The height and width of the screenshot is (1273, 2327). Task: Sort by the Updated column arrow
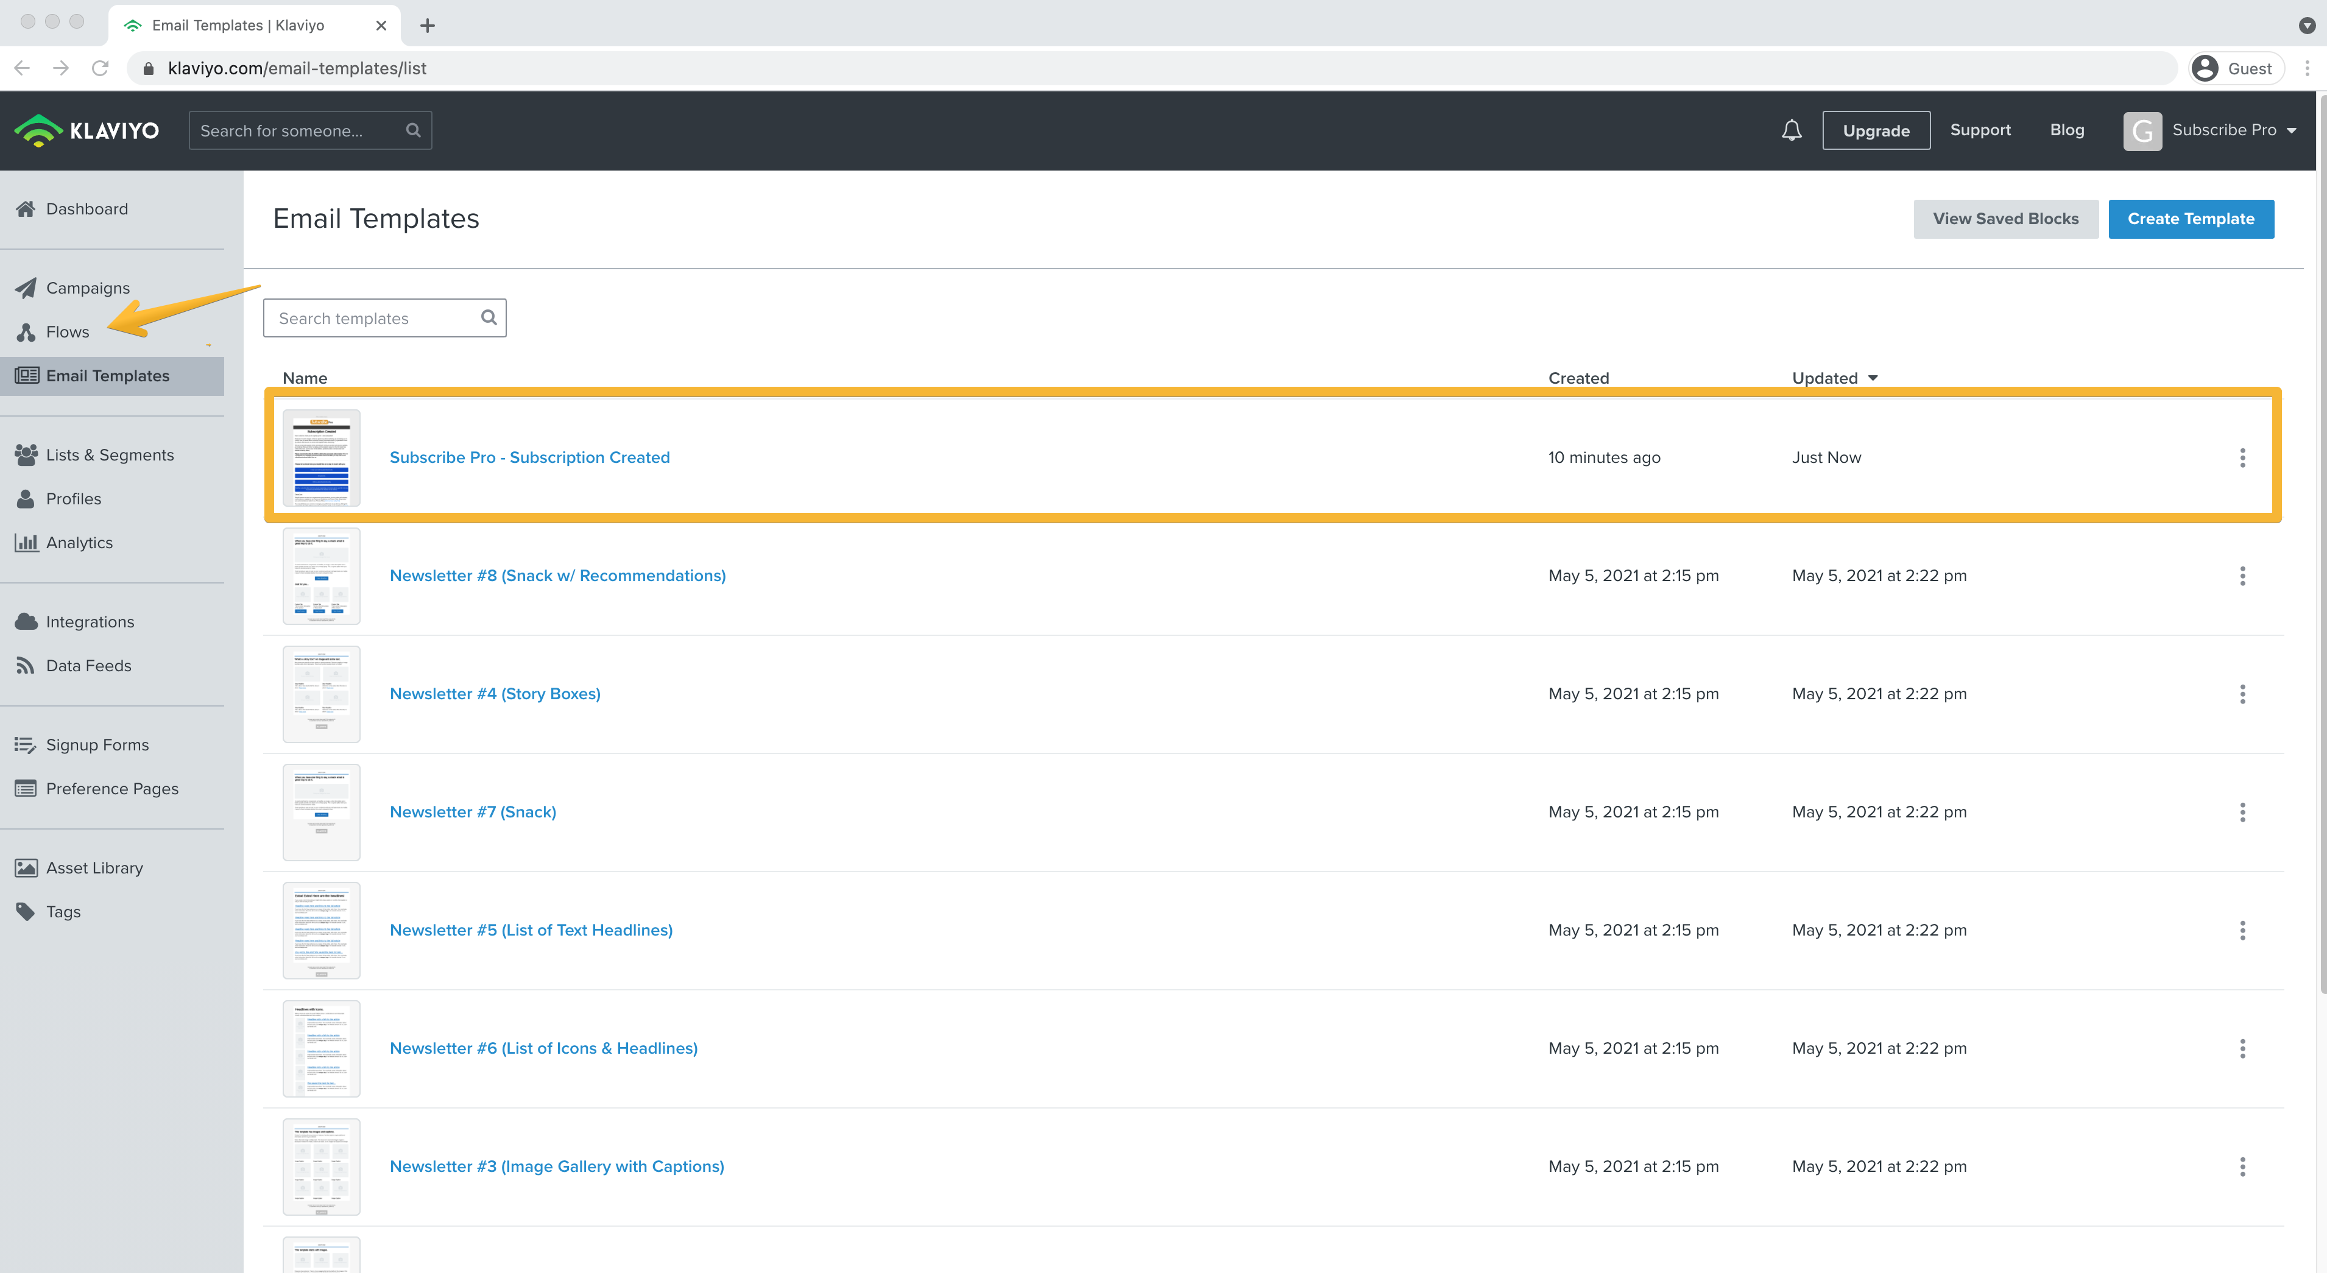pos(1873,378)
